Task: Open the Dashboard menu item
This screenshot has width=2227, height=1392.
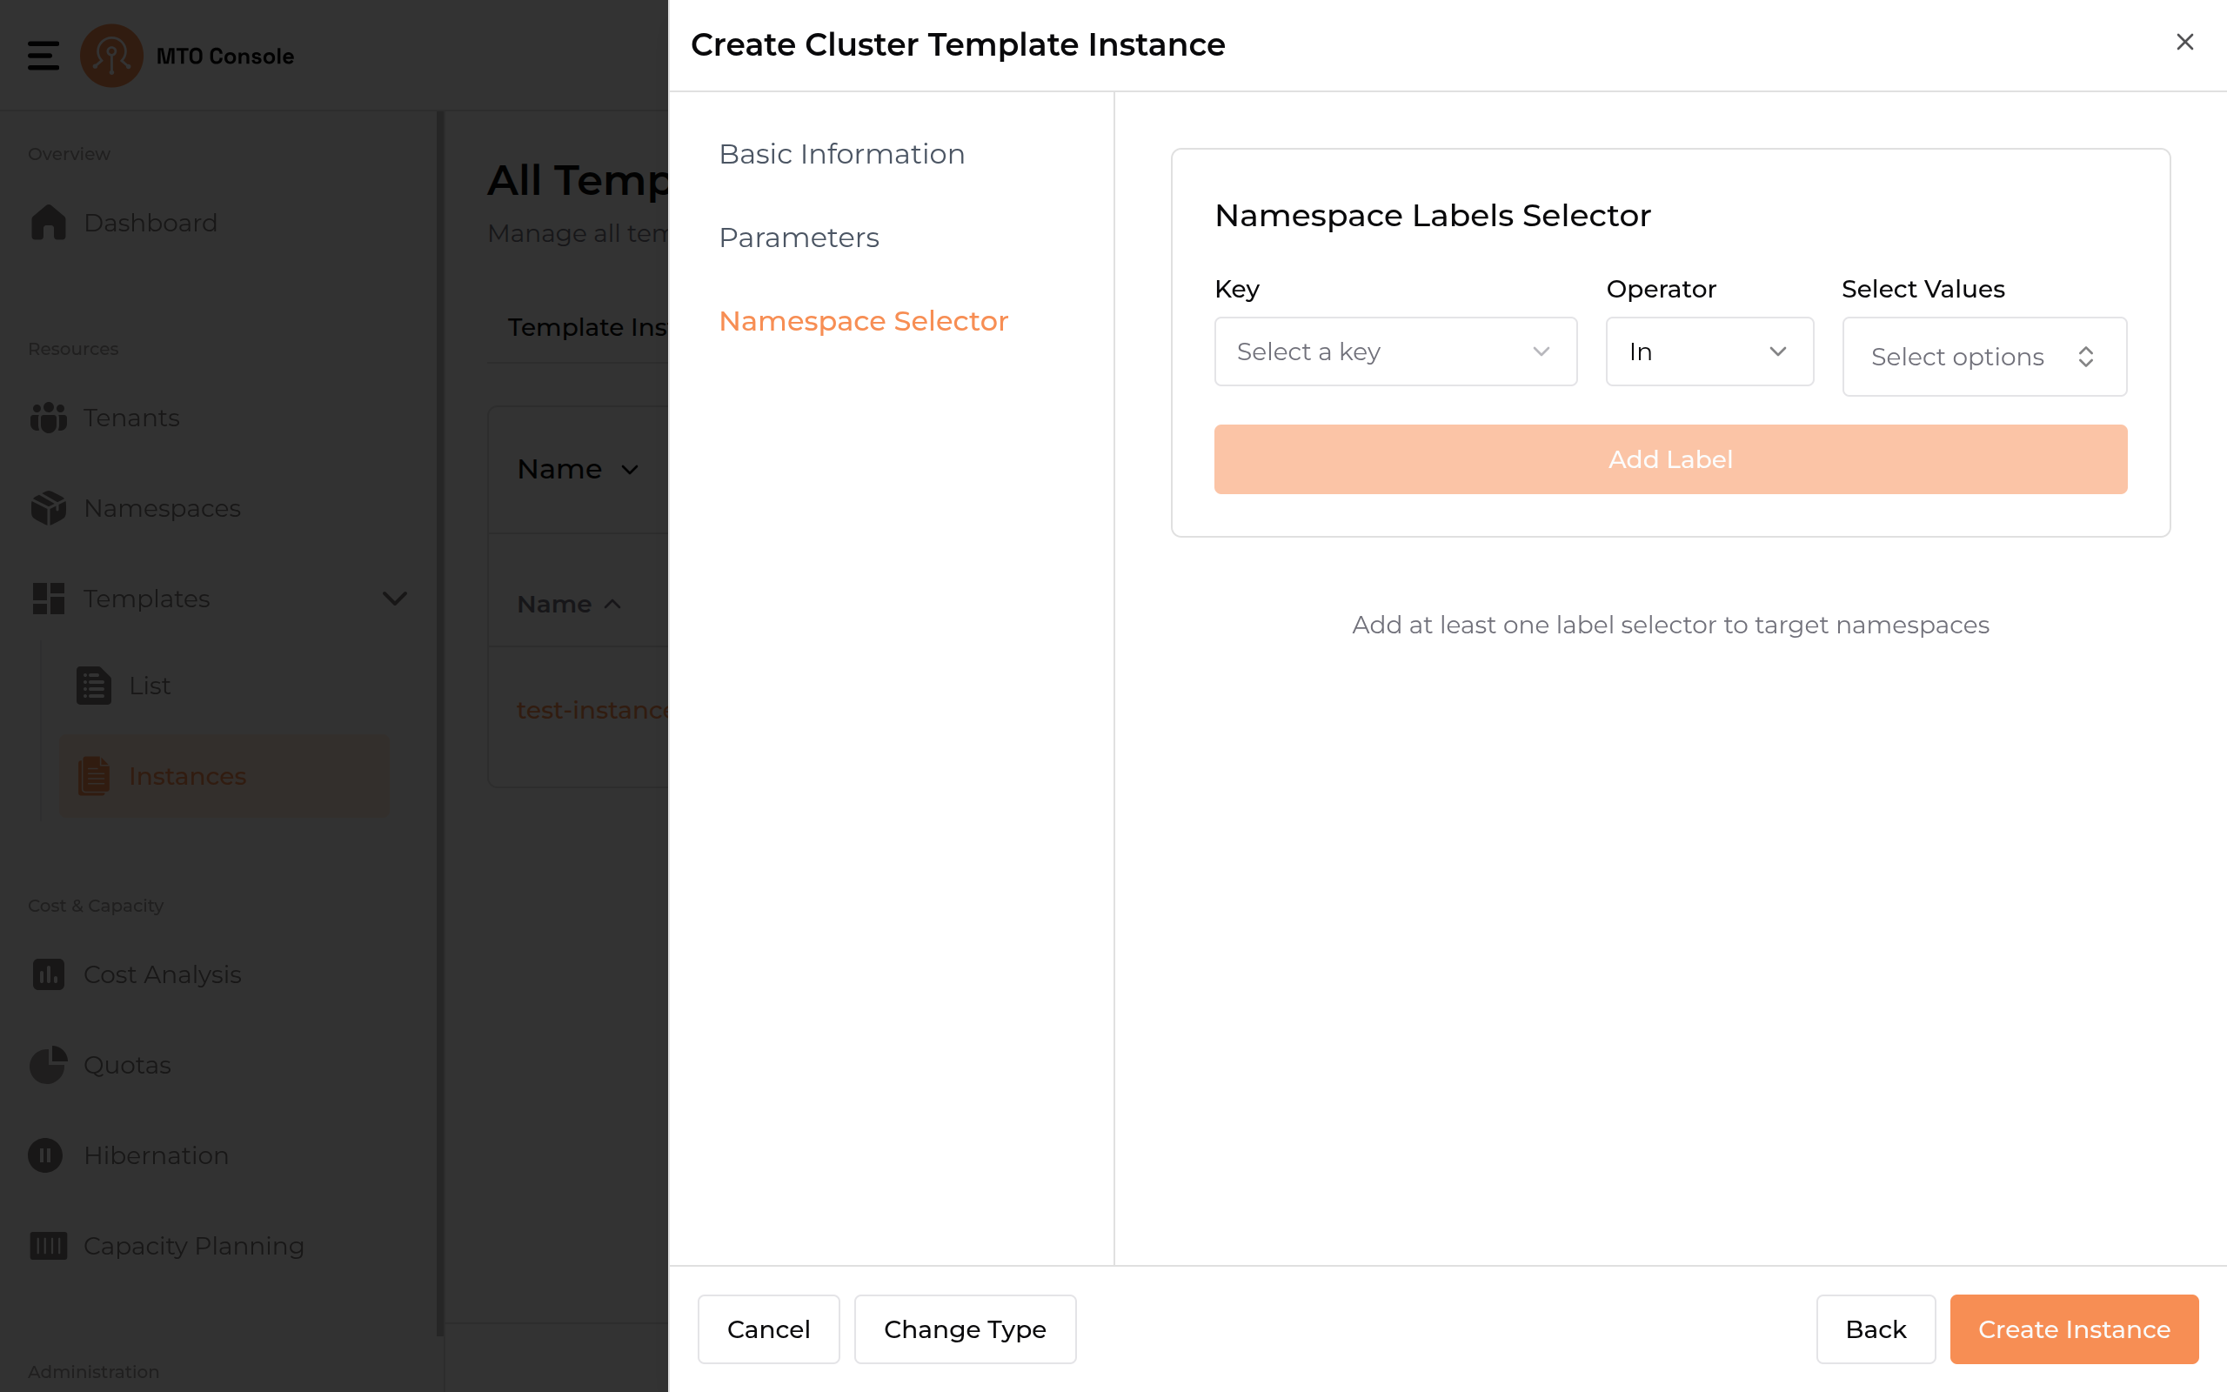Action: pos(150,222)
